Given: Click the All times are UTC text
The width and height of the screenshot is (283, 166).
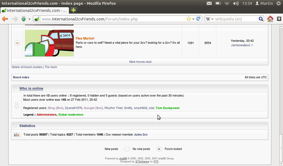Looking at the screenshot, I should pos(256,77).
